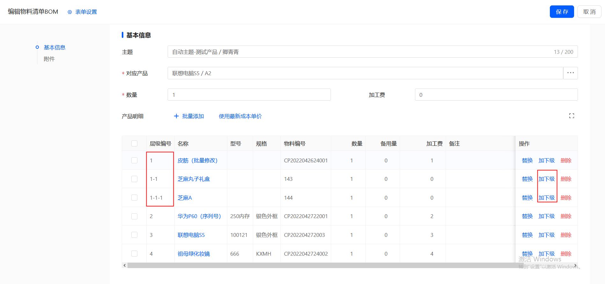
Task: Open 表单设置 link
Action: pos(86,12)
